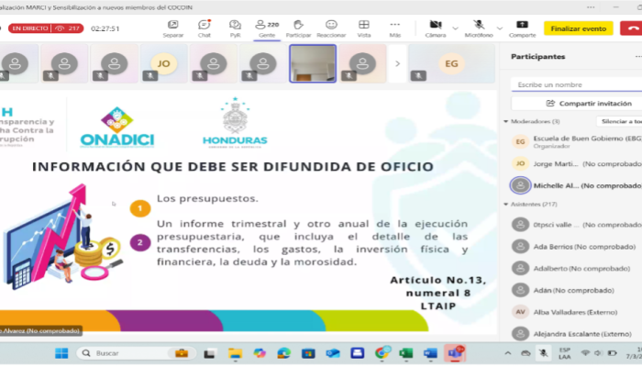Expand the camera options dropdown arrow
This screenshot has height=367, width=642.
click(x=455, y=28)
